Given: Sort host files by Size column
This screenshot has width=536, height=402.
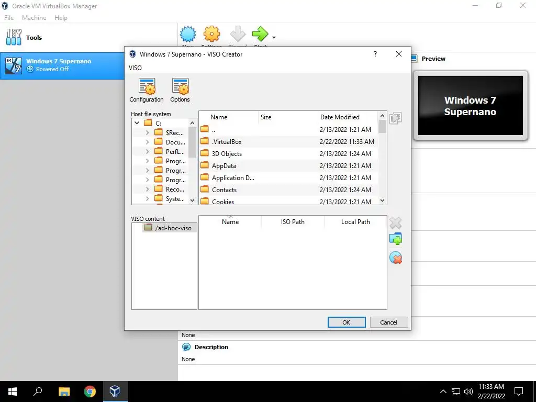Looking at the screenshot, I should [288, 117].
